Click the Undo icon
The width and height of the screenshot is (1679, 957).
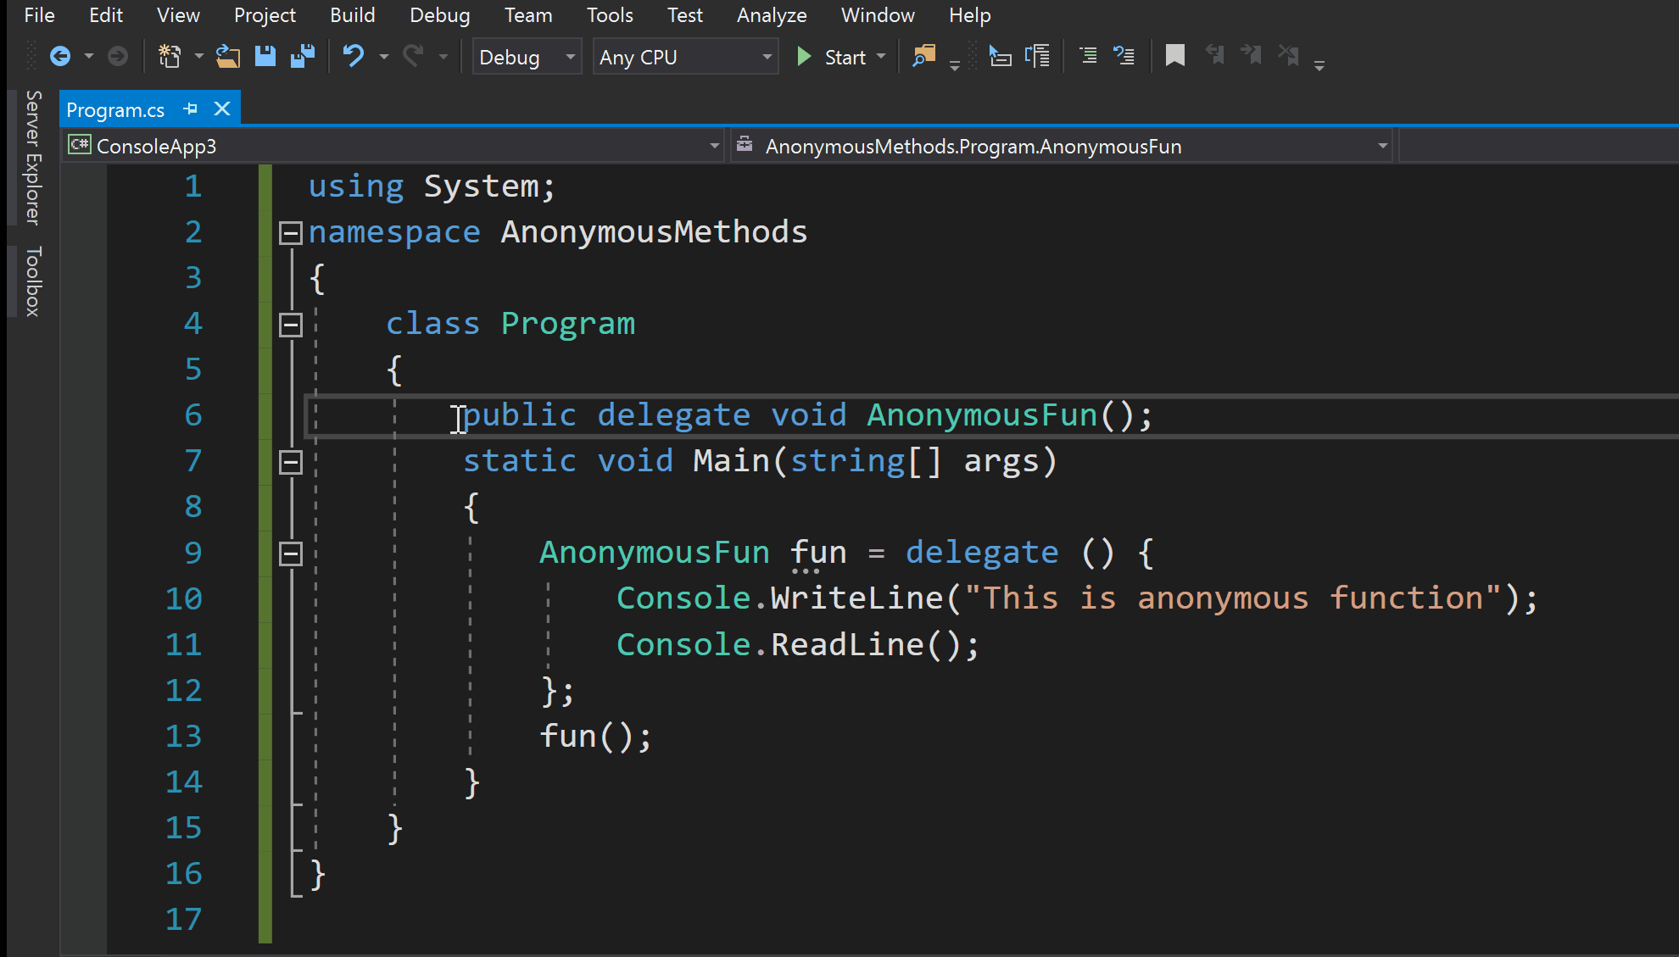(354, 56)
